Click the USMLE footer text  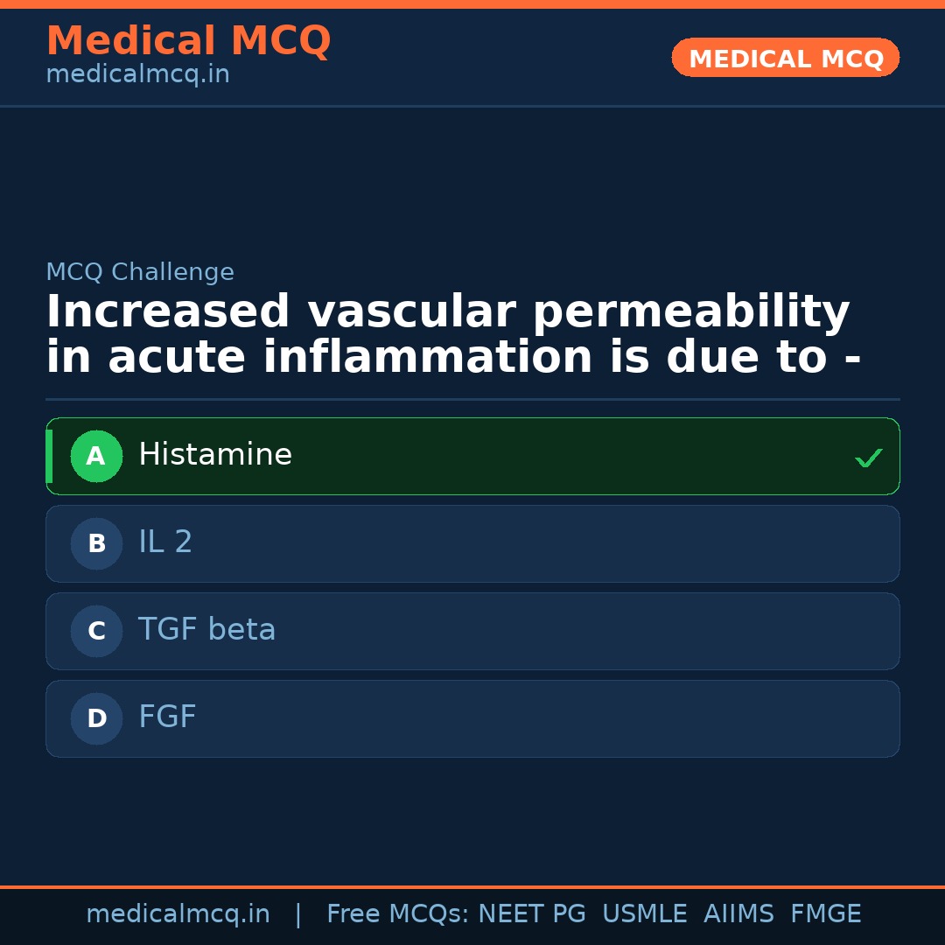pyautogui.click(x=644, y=914)
